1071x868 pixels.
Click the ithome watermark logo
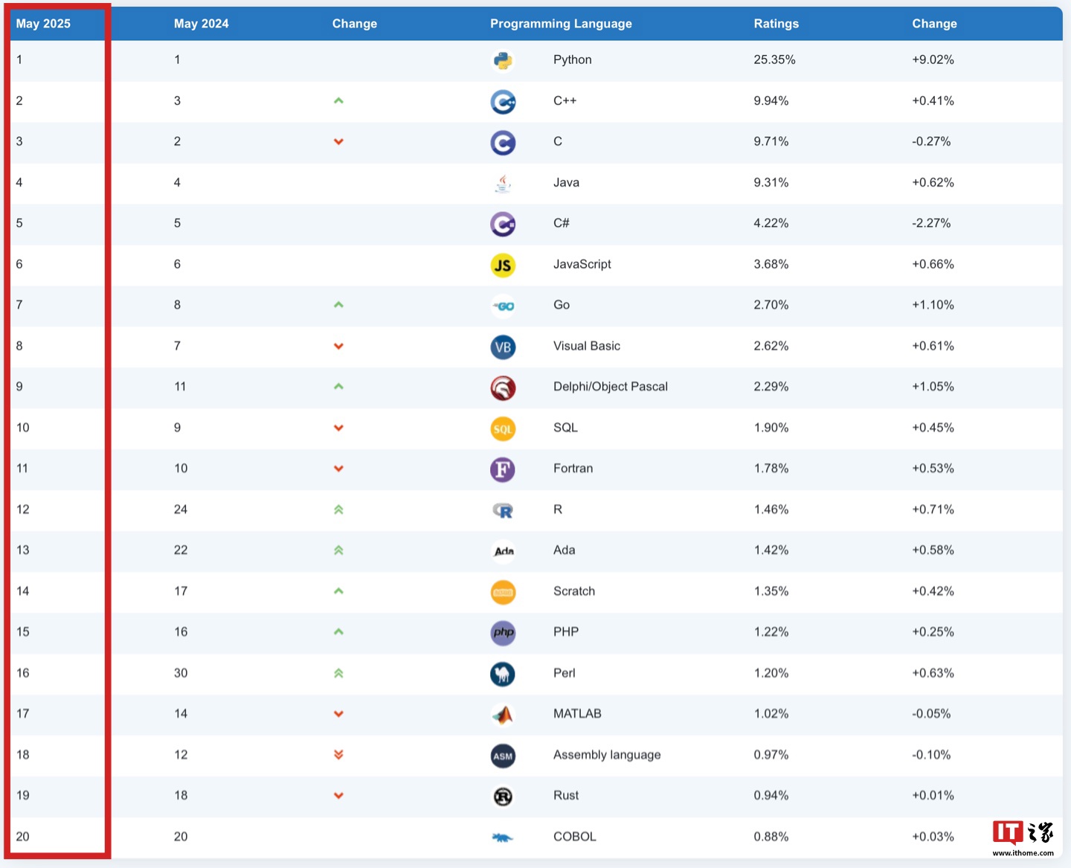coord(1023,838)
